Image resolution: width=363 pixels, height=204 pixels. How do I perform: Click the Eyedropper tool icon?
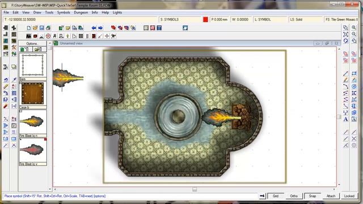click(14, 80)
